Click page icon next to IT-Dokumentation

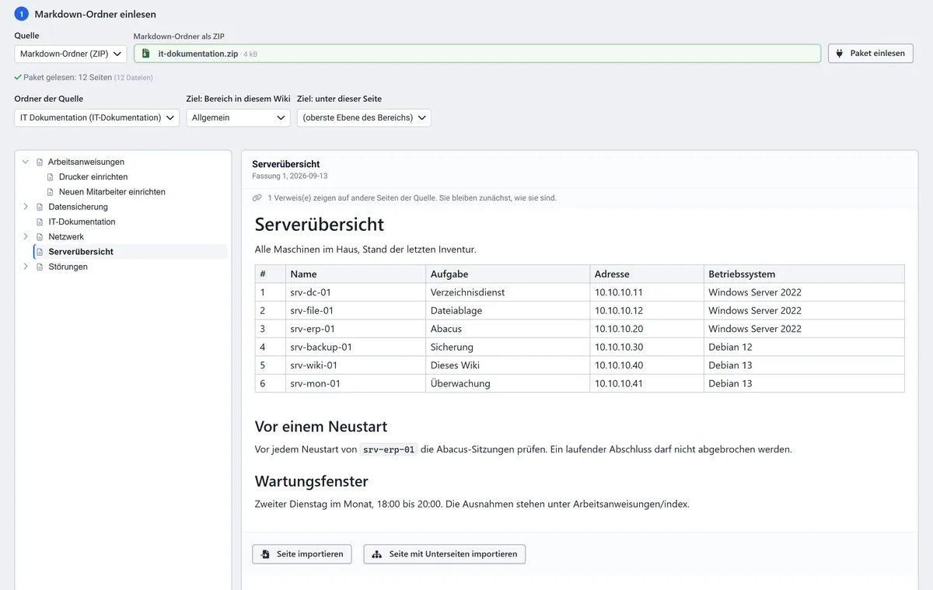[40, 222]
